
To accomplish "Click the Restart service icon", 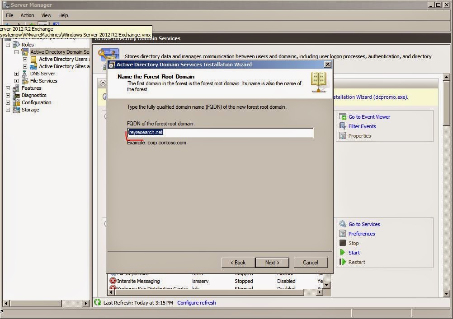I will [x=343, y=262].
